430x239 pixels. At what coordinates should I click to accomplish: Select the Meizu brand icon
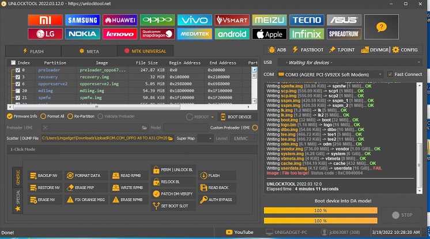(x=269, y=20)
